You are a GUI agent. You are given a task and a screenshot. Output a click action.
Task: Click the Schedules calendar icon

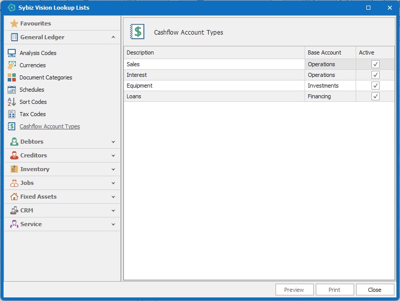coord(11,90)
